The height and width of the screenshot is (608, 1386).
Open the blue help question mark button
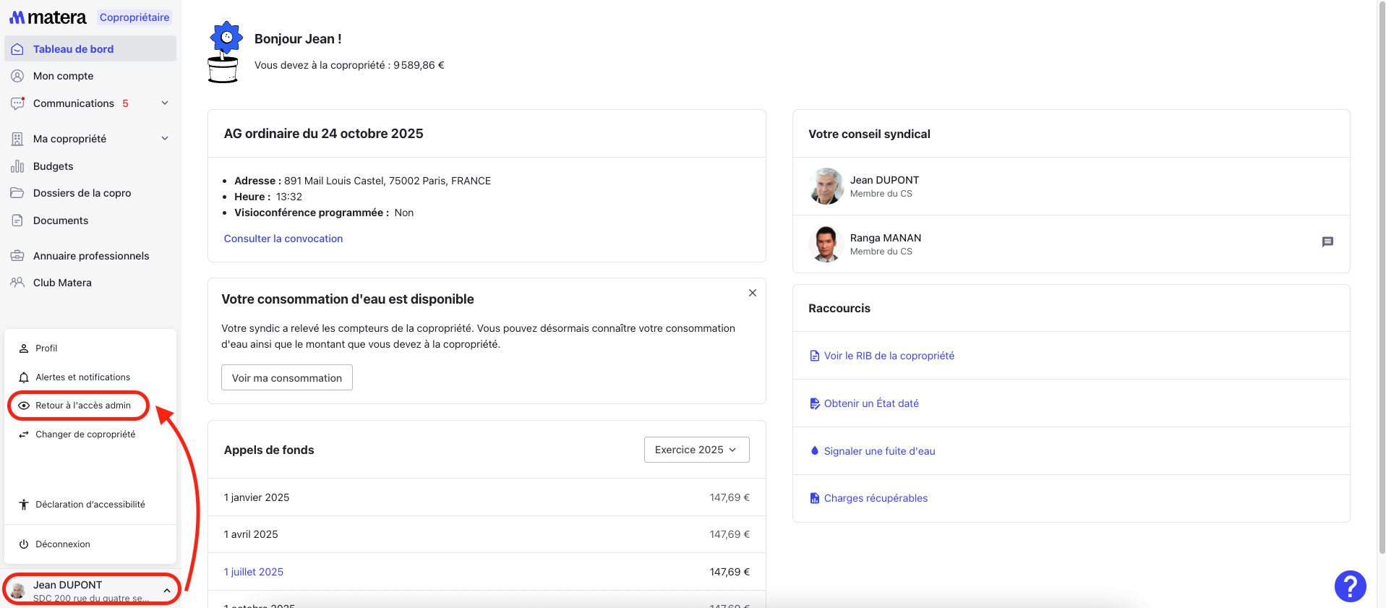pyautogui.click(x=1349, y=586)
